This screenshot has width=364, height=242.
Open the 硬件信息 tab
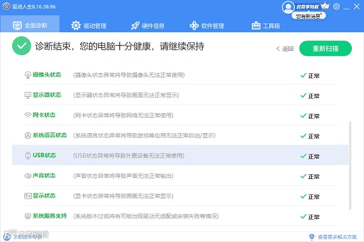(x=147, y=25)
